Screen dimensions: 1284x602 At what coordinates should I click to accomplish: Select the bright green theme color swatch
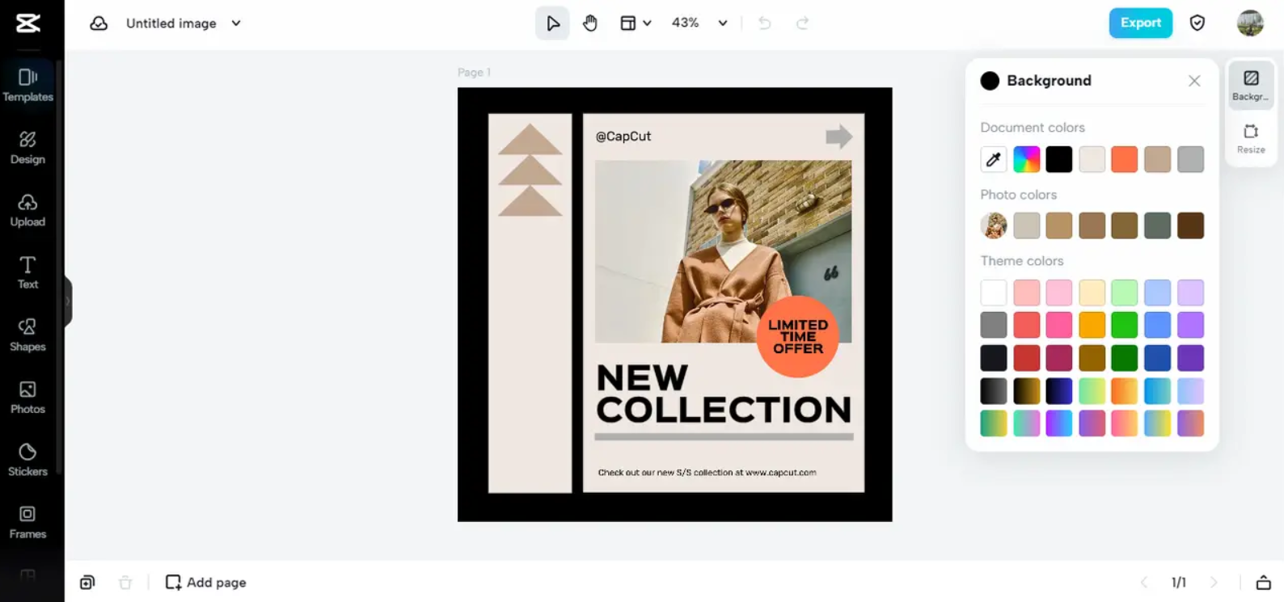(x=1124, y=325)
